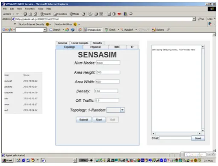Open the File menu
This screenshot has width=218, height=166.
tap(5, 9)
